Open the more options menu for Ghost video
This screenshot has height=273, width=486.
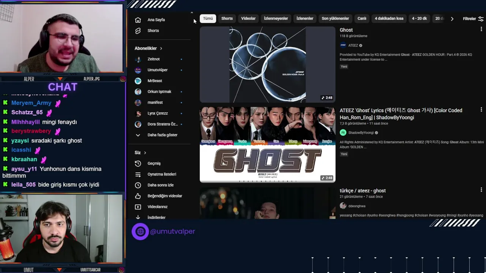[481, 29]
